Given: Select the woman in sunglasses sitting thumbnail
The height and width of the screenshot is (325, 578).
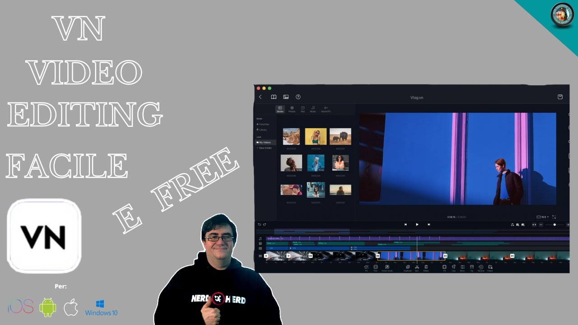Looking at the screenshot, I should point(340,163).
